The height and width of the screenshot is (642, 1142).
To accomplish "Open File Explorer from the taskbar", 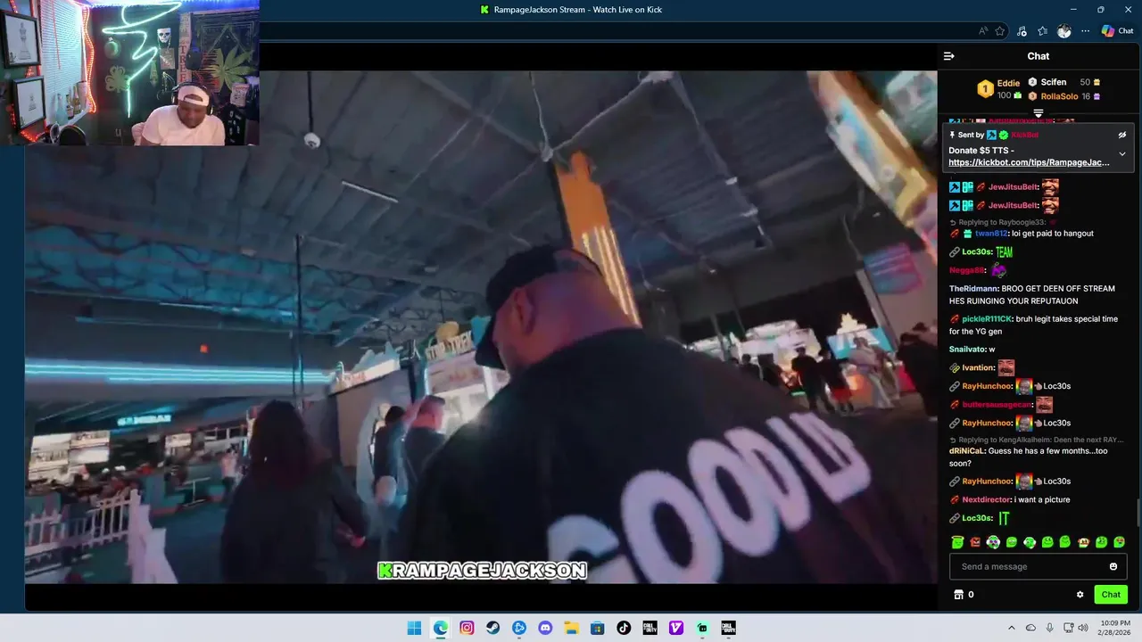I will [x=571, y=628].
